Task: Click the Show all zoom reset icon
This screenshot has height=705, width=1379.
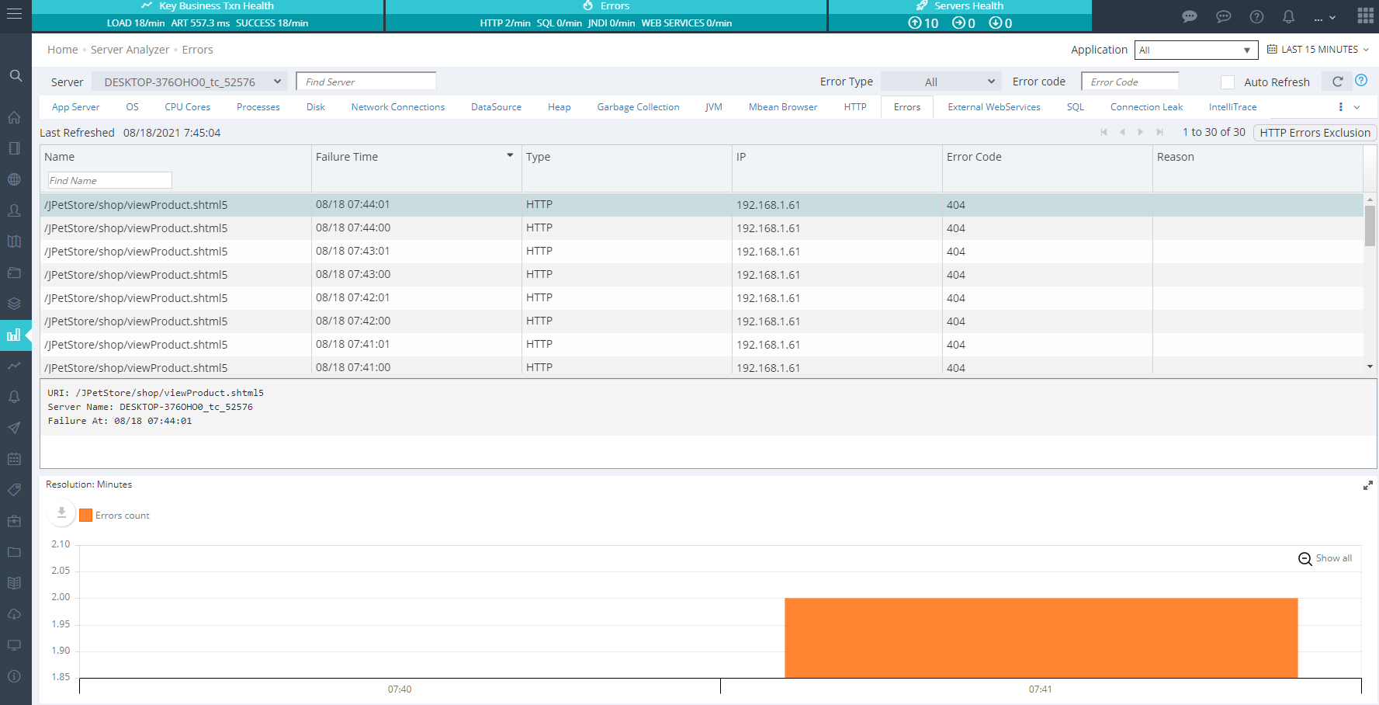Action: click(x=1305, y=559)
